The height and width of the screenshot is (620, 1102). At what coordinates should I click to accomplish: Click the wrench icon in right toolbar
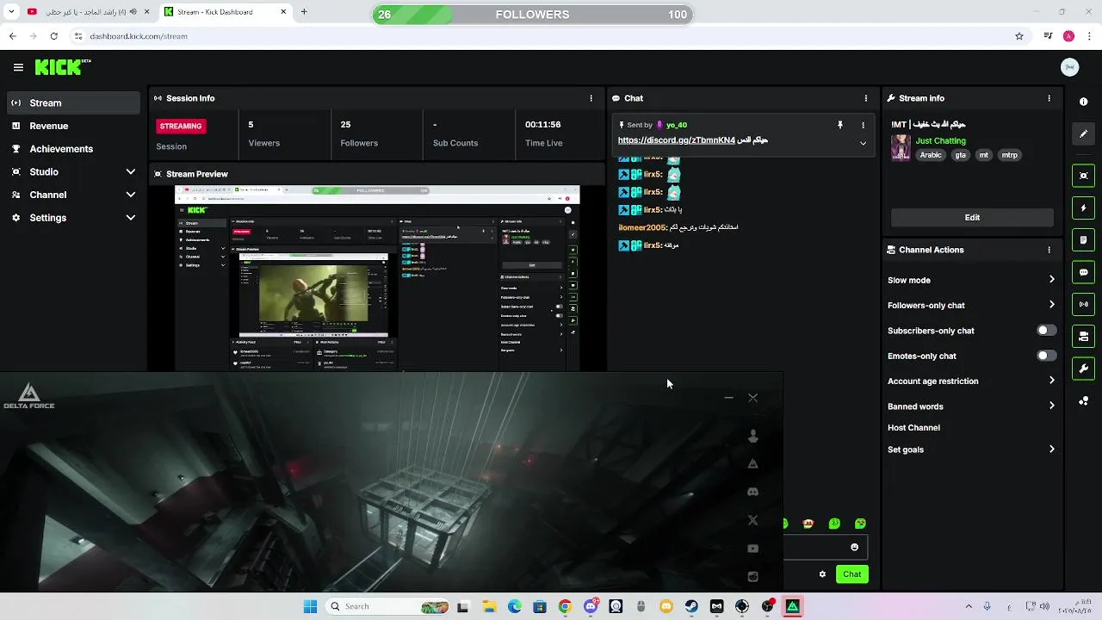[x=1083, y=369]
